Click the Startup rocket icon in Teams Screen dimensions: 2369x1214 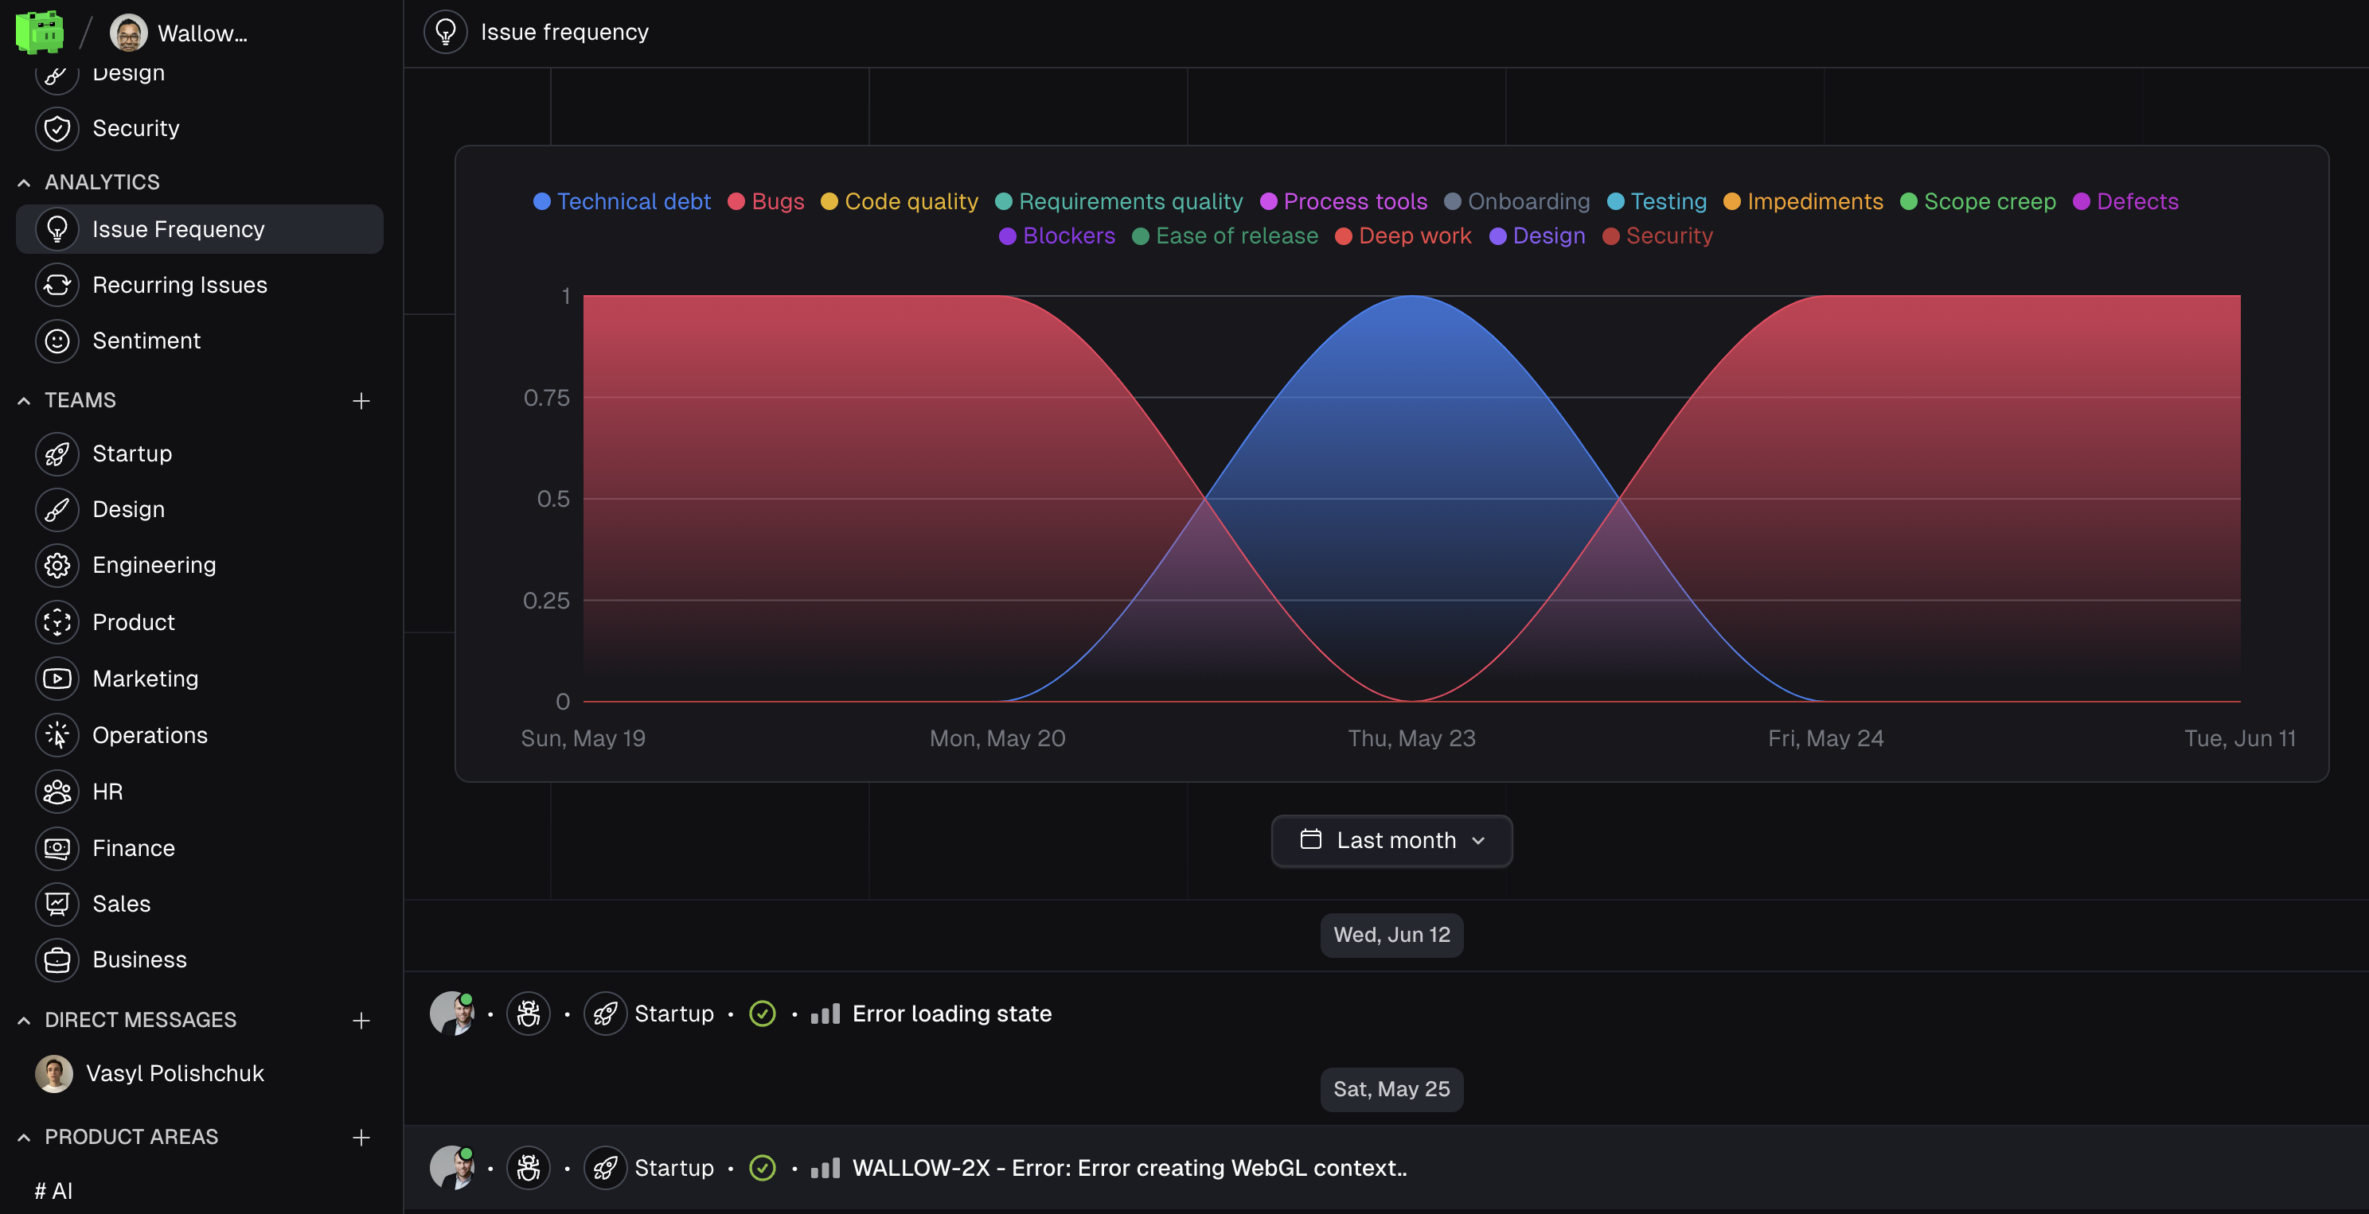pyautogui.click(x=57, y=454)
